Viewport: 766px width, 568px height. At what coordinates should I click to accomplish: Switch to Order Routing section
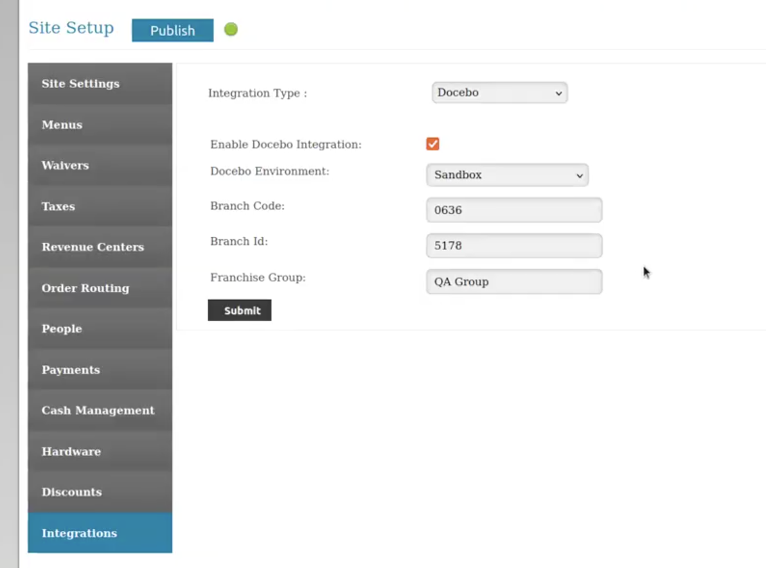point(100,288)
